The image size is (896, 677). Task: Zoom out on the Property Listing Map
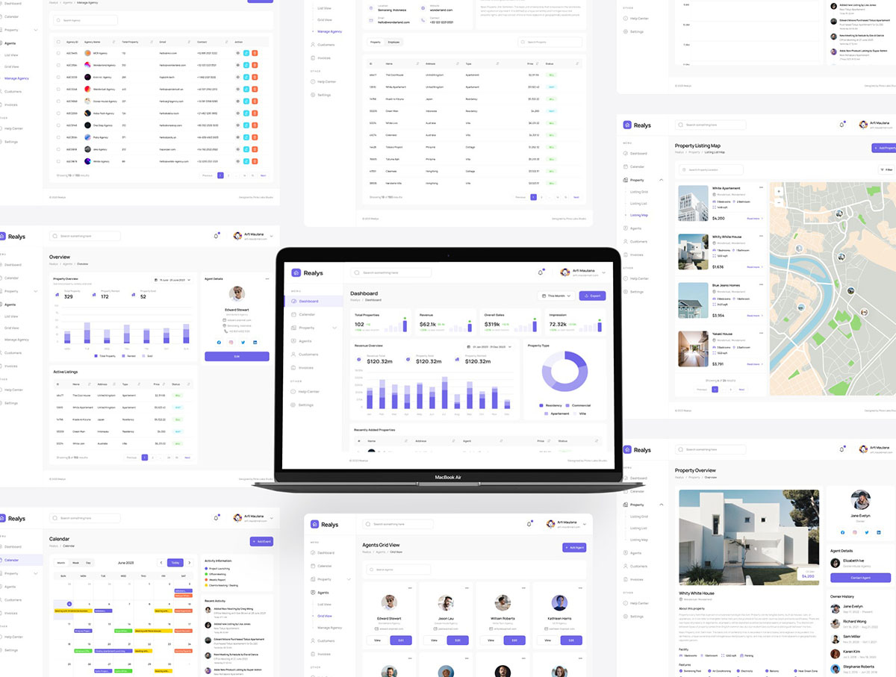tap(779, 202)
